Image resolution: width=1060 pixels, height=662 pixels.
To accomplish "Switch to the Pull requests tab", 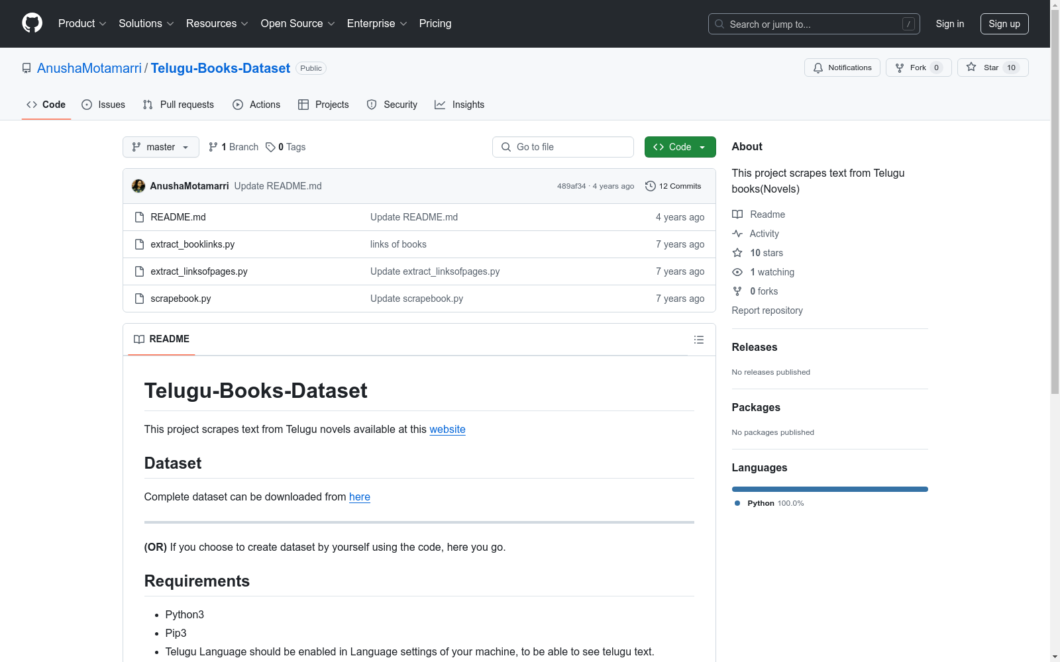I will [178, 105].
